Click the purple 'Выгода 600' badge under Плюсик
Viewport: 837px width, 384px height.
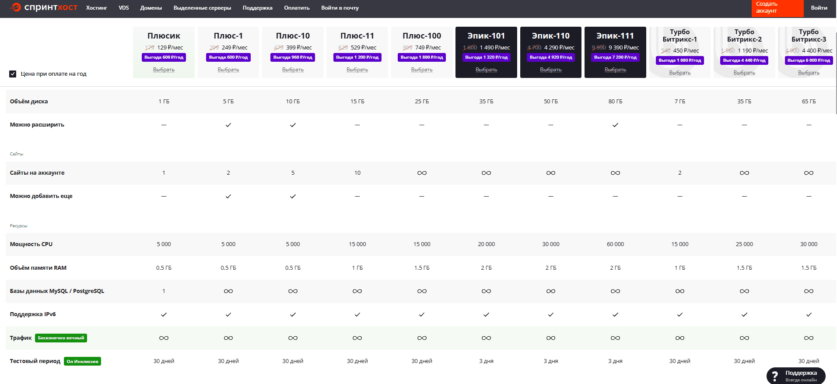(164, 57)
